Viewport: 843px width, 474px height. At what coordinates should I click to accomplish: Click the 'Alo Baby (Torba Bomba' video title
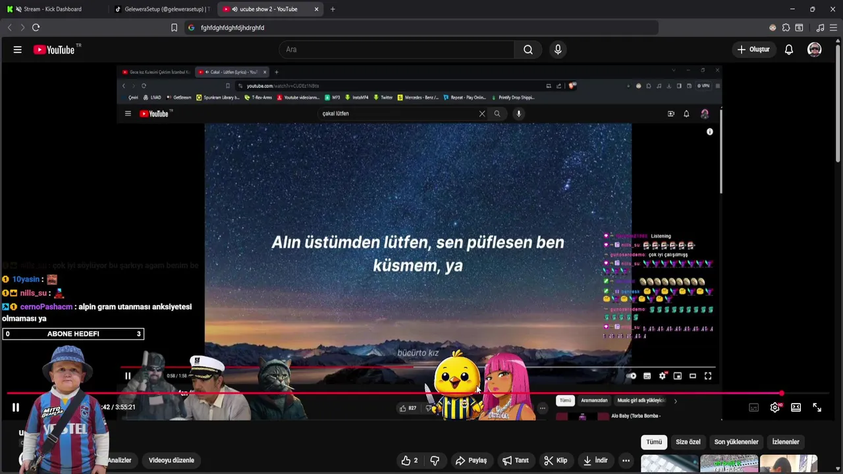coord(636,416)
